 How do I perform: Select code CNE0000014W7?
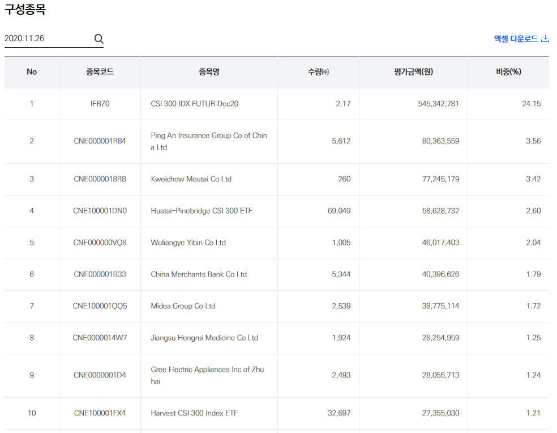coord(100,337)
